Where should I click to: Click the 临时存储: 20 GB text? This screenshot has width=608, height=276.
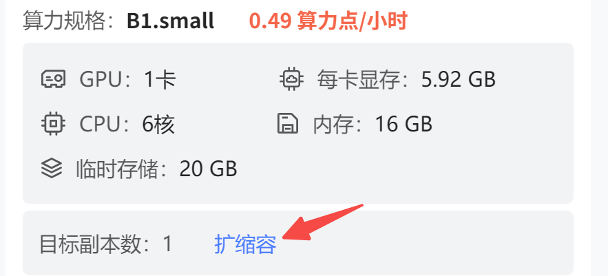[x=156, y=169]
